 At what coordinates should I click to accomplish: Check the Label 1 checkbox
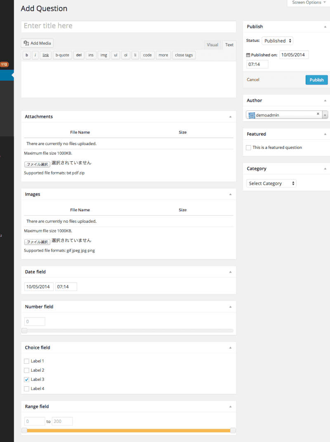[x=27, y=361]
